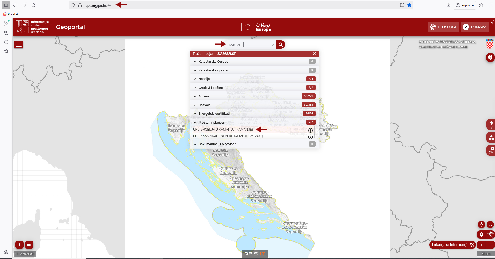Show info for UPU GROBLJA U KAMANJU
Viewport: 495px width, 259px height.
pyautogui.click(x=310, y=130)
